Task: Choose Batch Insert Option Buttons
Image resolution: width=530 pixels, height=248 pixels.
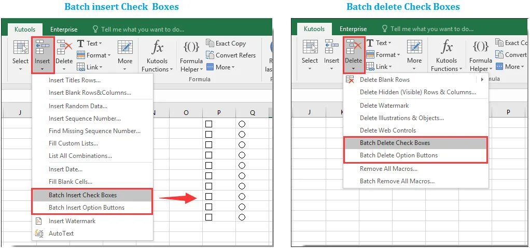Action: coord(92,208)
